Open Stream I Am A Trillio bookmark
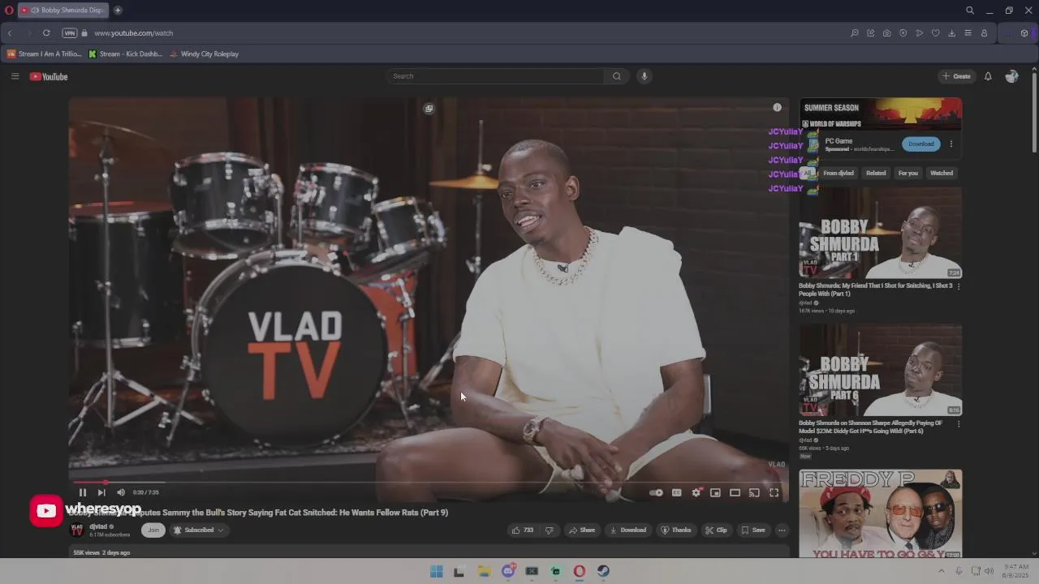Viewport: 1039px width, 584px height. (x=44, y=54)
